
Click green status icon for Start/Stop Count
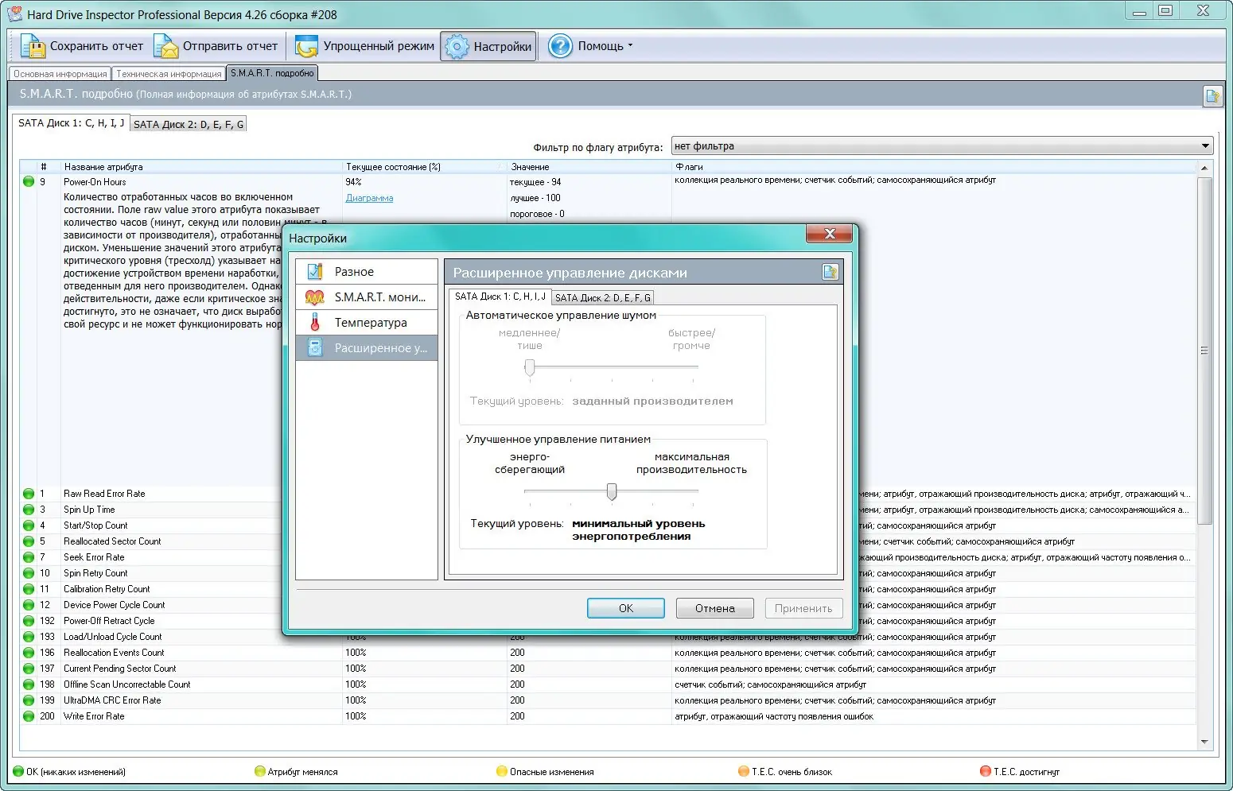pyautogui.click(x=29, y=525)
